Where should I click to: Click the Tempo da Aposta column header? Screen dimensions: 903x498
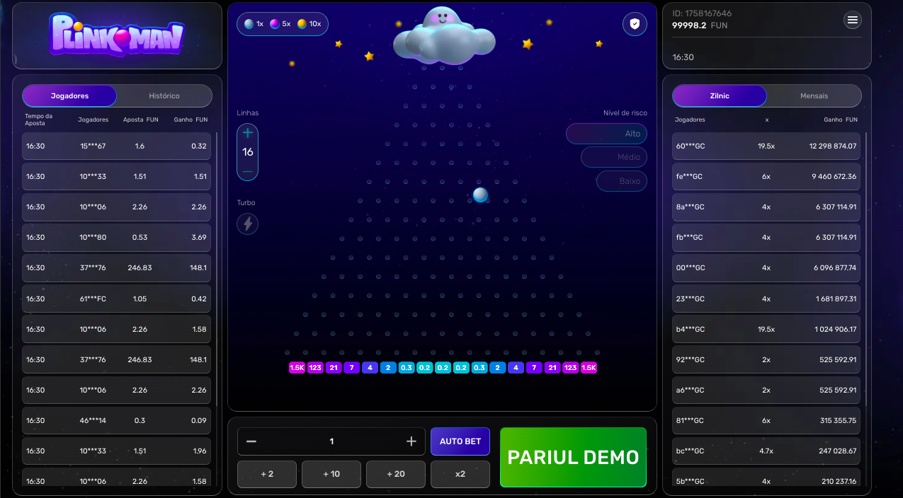click(x=39, y=120)
